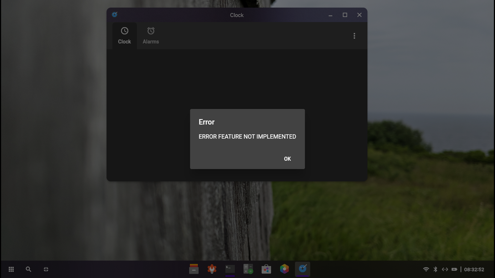Check the battery status indicator
This screenshot has height=278, width=495.
(454, 269)
